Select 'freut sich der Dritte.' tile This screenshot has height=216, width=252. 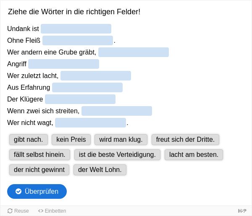click(x=185, y=139)
